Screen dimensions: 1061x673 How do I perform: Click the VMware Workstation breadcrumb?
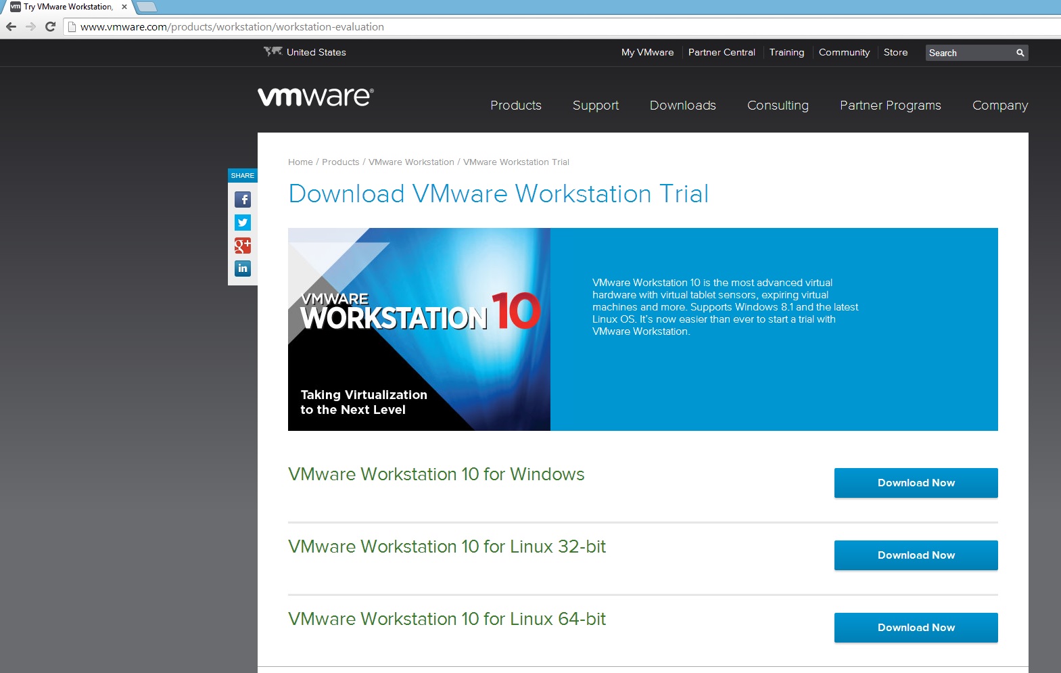click(x=411, y=162)
